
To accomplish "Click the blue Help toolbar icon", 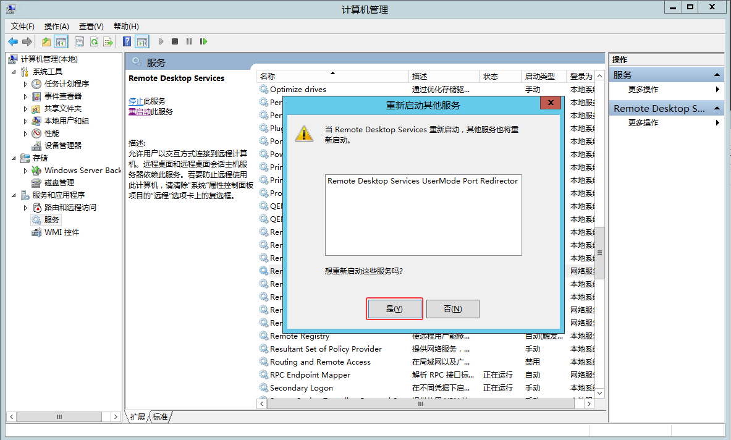I will tap(127, 41).
